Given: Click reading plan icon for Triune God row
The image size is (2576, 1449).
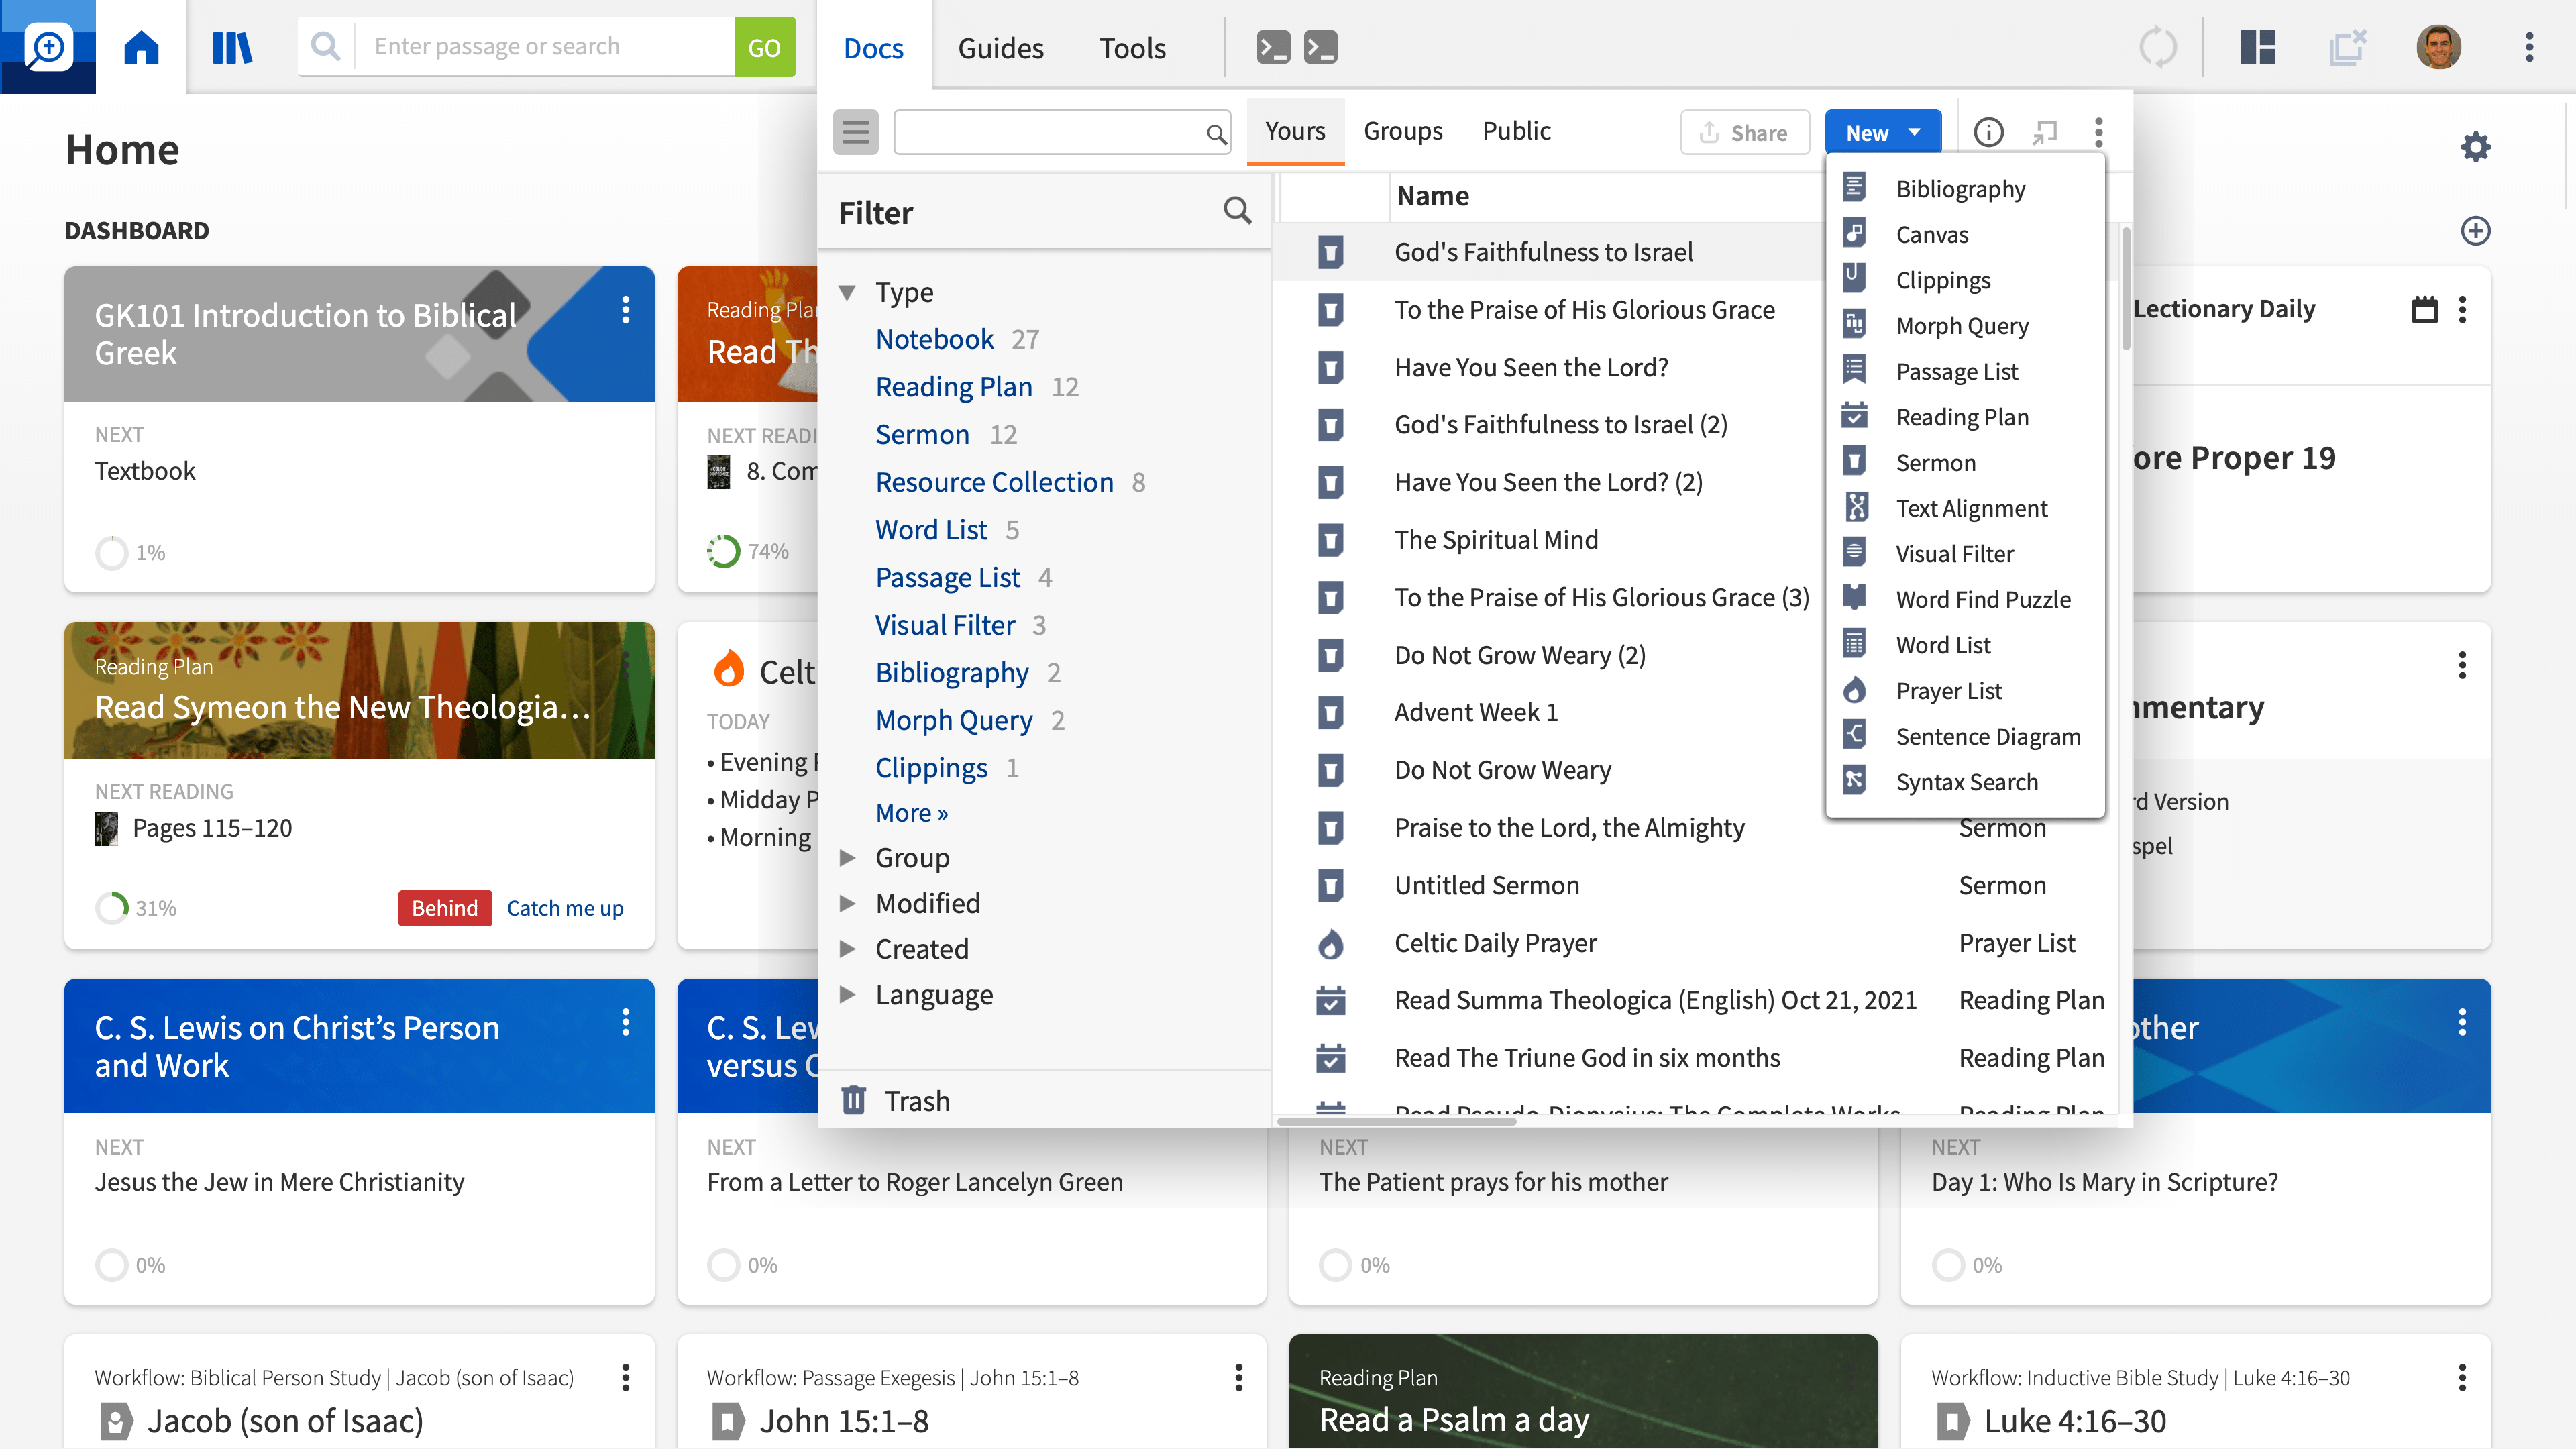Looking at the screenshot, I should (x=1330, y=1058).
